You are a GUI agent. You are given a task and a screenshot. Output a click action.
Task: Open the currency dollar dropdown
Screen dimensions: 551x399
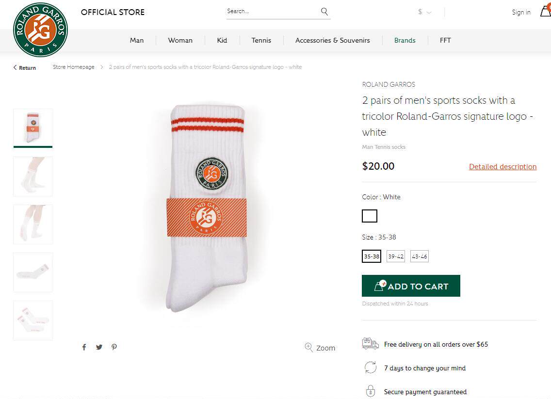tap(424, 12)
